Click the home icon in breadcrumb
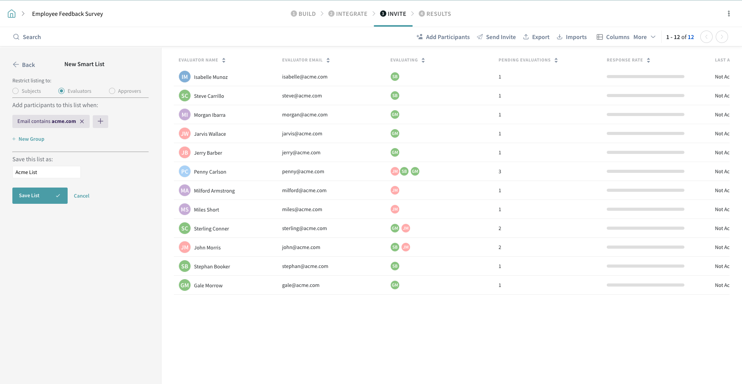 coord(12,14)
